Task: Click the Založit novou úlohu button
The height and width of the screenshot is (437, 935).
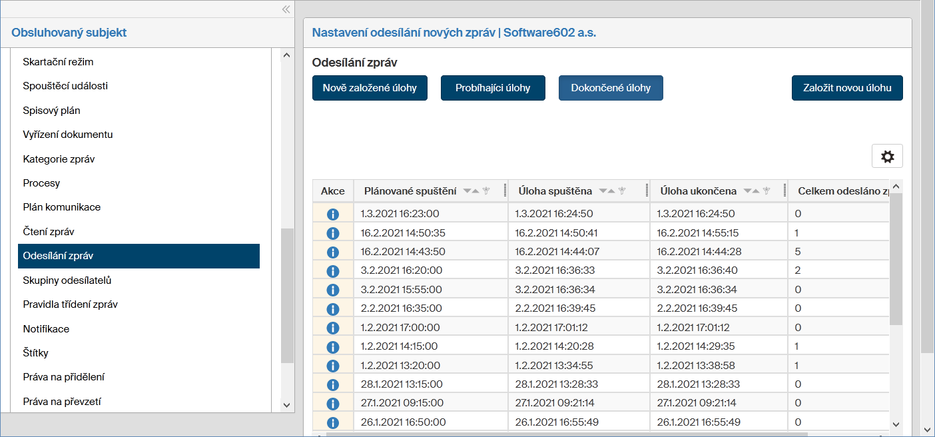Action: point(847,88)
